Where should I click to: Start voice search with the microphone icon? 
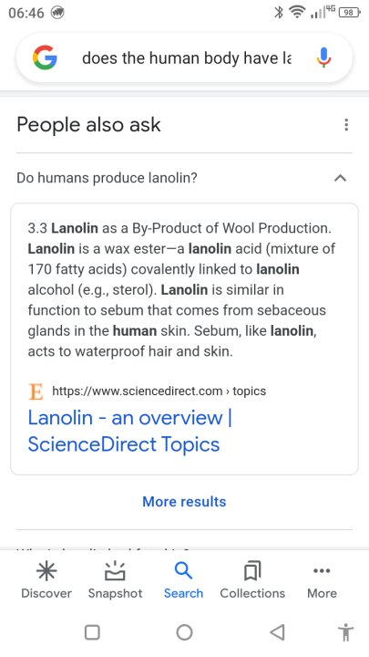[323, 57]
